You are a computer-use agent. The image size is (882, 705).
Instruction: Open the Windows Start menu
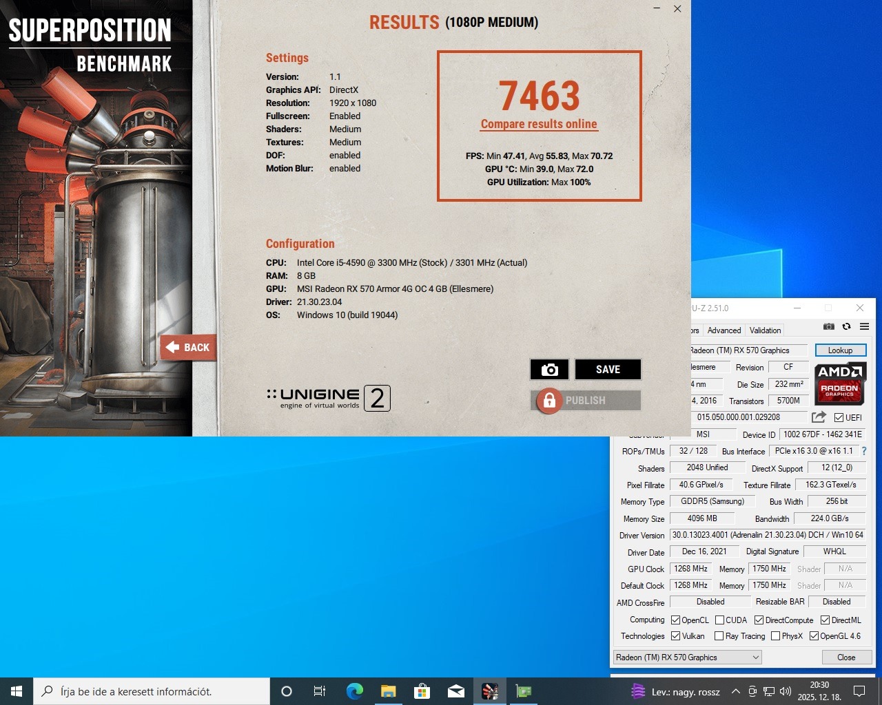pos(17,691)
